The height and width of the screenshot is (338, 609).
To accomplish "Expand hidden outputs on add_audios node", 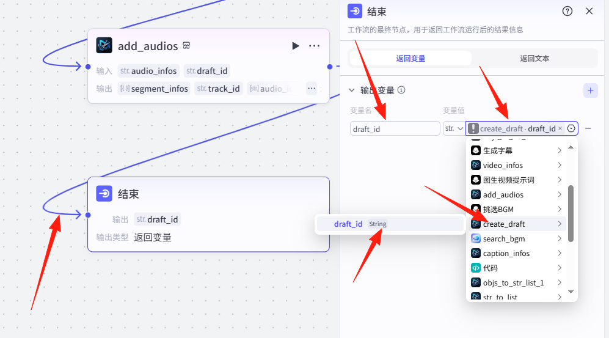I will click(x=312, y=89).
